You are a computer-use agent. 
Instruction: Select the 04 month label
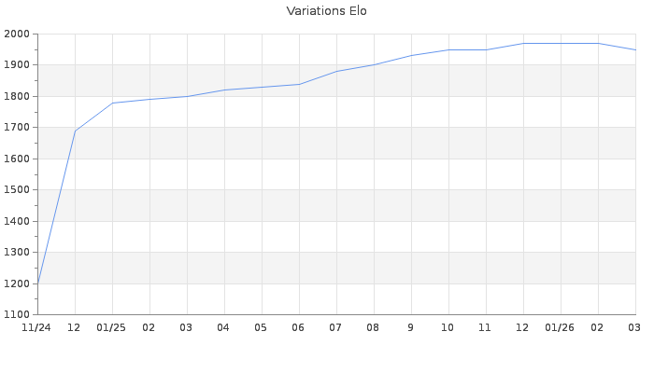coord(223,327)
